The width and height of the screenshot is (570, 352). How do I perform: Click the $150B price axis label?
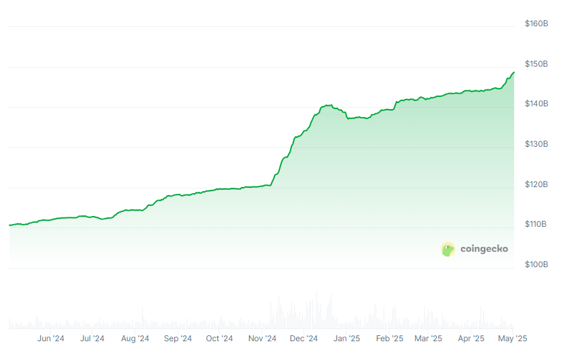point(536,64)
